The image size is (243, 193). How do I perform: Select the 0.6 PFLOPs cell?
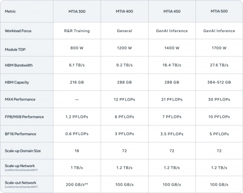pos(77,134)
